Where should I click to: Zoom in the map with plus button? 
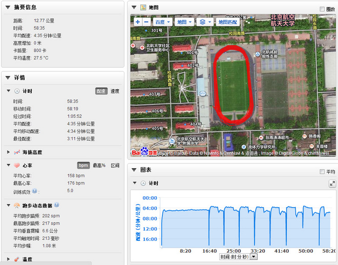pos(137,22)
